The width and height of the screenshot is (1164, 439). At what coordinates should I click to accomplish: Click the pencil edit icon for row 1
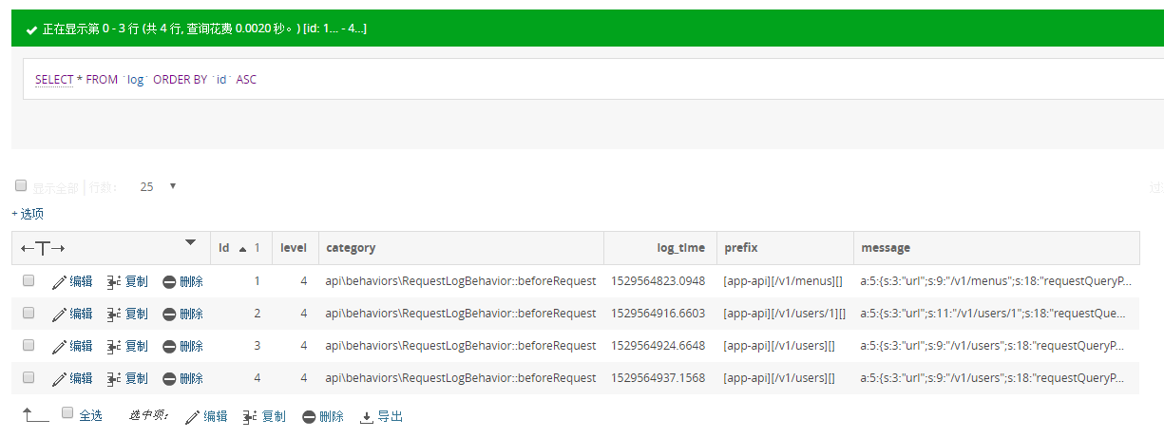pyautogui.click(x=60, y=281)
